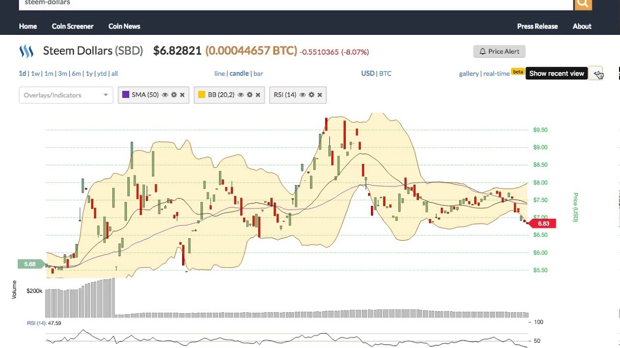The width and height of the screenshot is (620, 348).
Task: Open RSI (14) settings gear
Action: click(311, 95)
